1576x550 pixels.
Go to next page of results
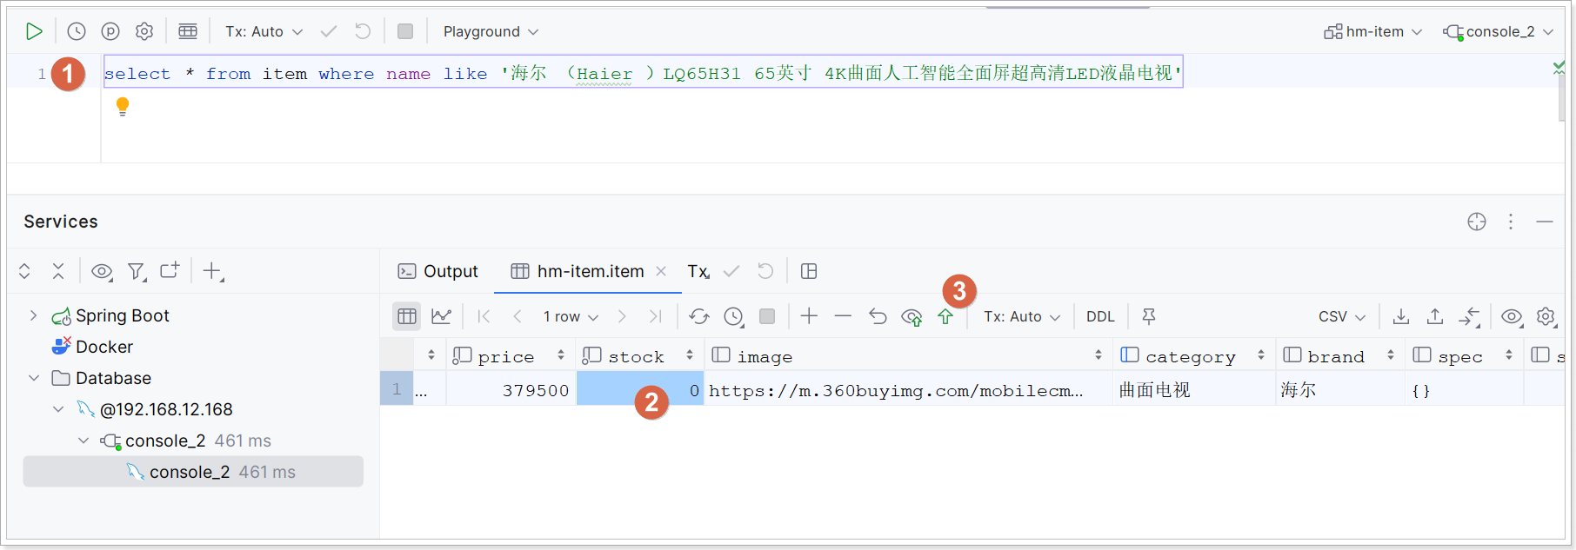coord(622,316)
